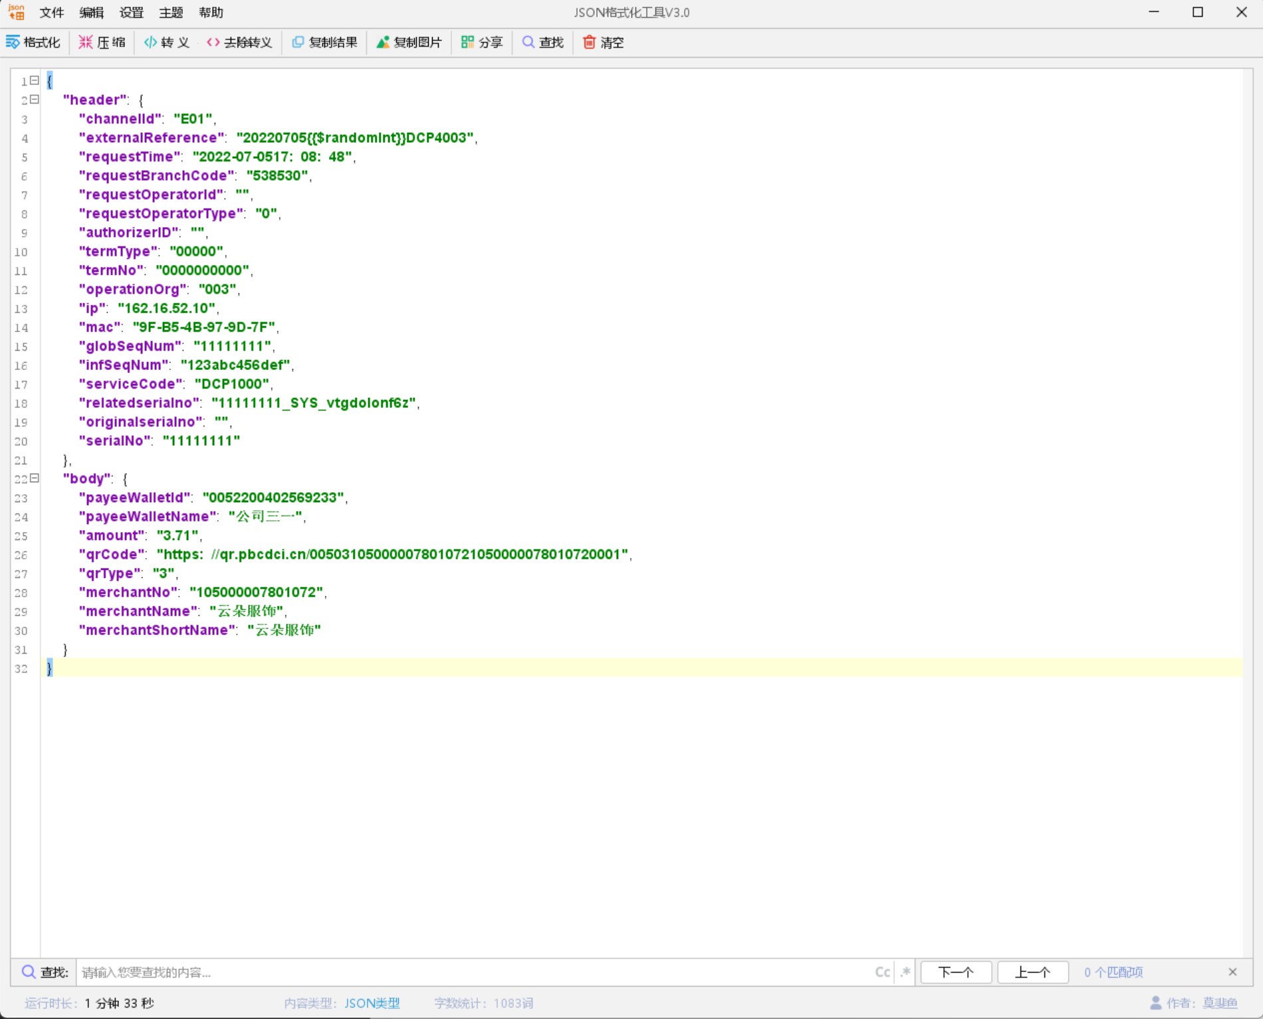Click the ip value "162.16.52.10"
The width and height of the screenshot is (1263, 1019).
point(167,308)
